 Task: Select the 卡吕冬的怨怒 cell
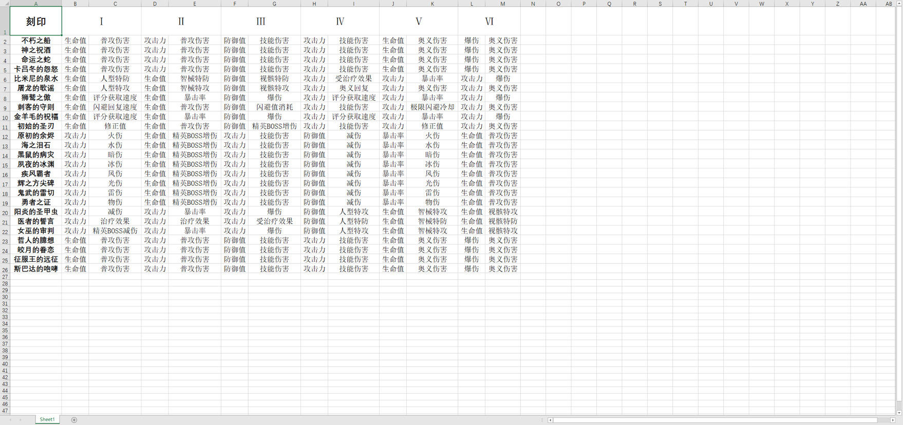(x=36, y=69)
